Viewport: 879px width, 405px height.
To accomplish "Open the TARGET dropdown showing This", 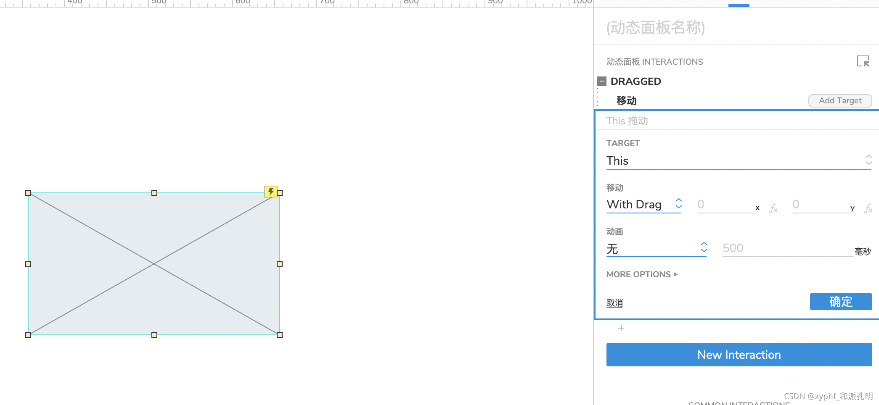I will coord(739,160).
